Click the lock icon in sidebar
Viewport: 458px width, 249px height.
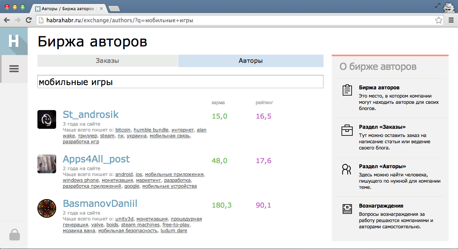[x=14, y=235]
